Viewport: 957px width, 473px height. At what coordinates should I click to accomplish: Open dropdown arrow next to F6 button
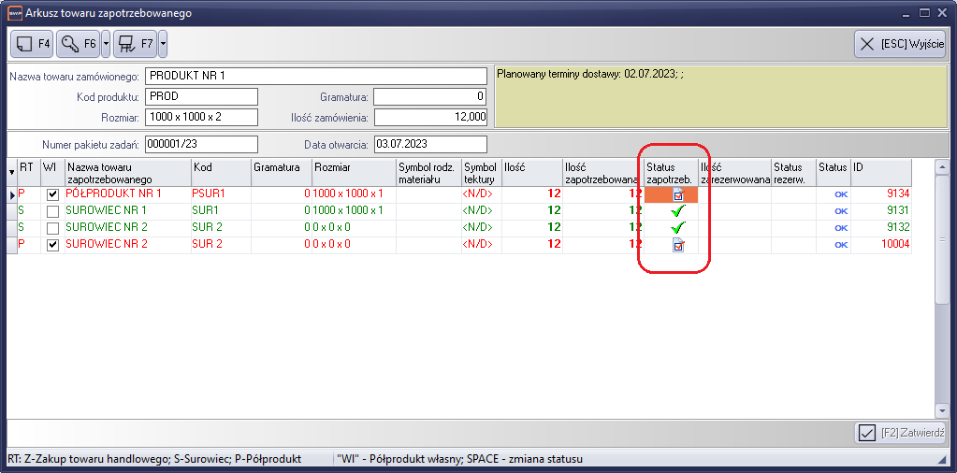click(x=106, y=43)
